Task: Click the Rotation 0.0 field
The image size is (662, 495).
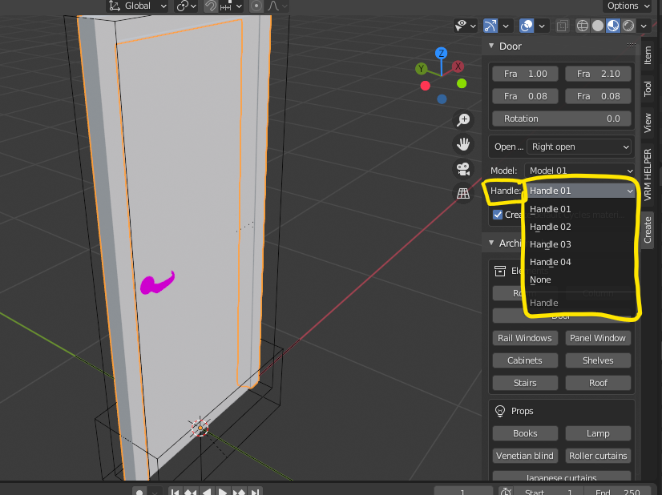Action: coord(562,119)
